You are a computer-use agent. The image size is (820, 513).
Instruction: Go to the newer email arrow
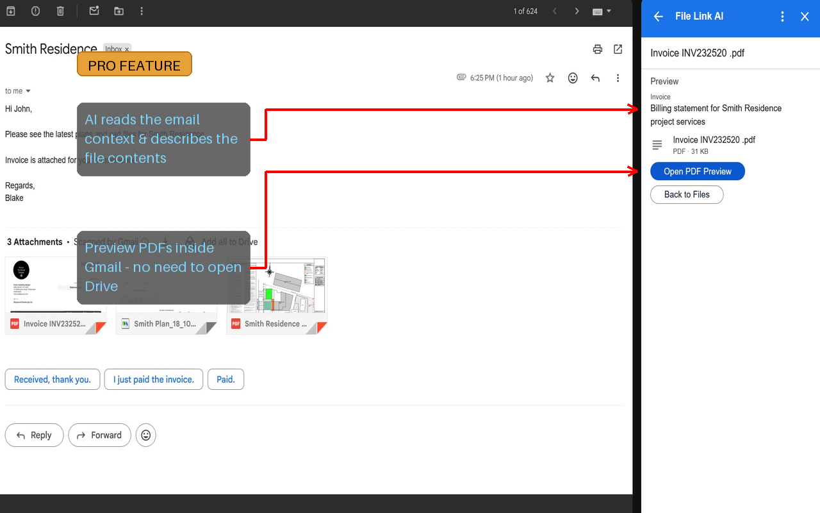point(555,11)
